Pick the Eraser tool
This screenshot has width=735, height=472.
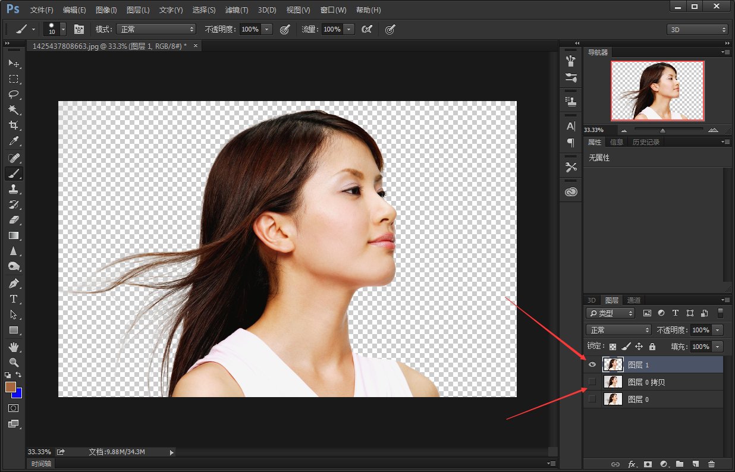(14, 220)
